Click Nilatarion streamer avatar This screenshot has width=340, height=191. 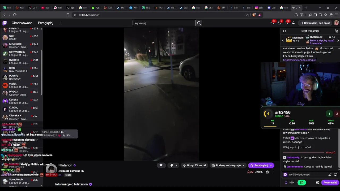(51, 170)
